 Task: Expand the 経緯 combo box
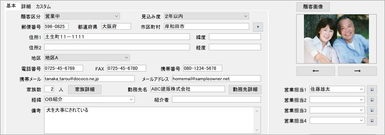click(x=131, y=99)
